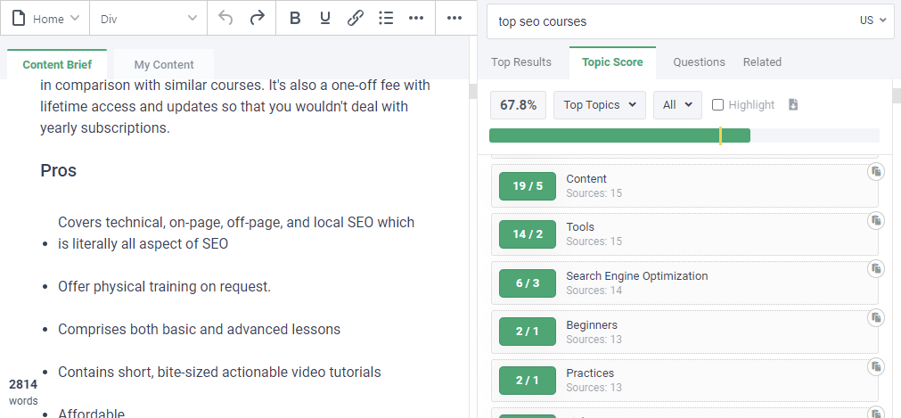Click the 19 / 5 Content score badge

pos(528,186)
